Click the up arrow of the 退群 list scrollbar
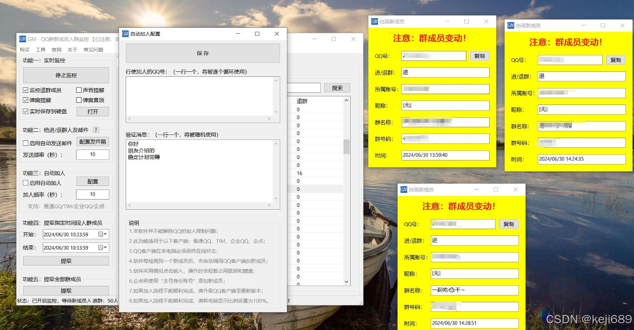The image size is (634, 330). pos(347,100)
